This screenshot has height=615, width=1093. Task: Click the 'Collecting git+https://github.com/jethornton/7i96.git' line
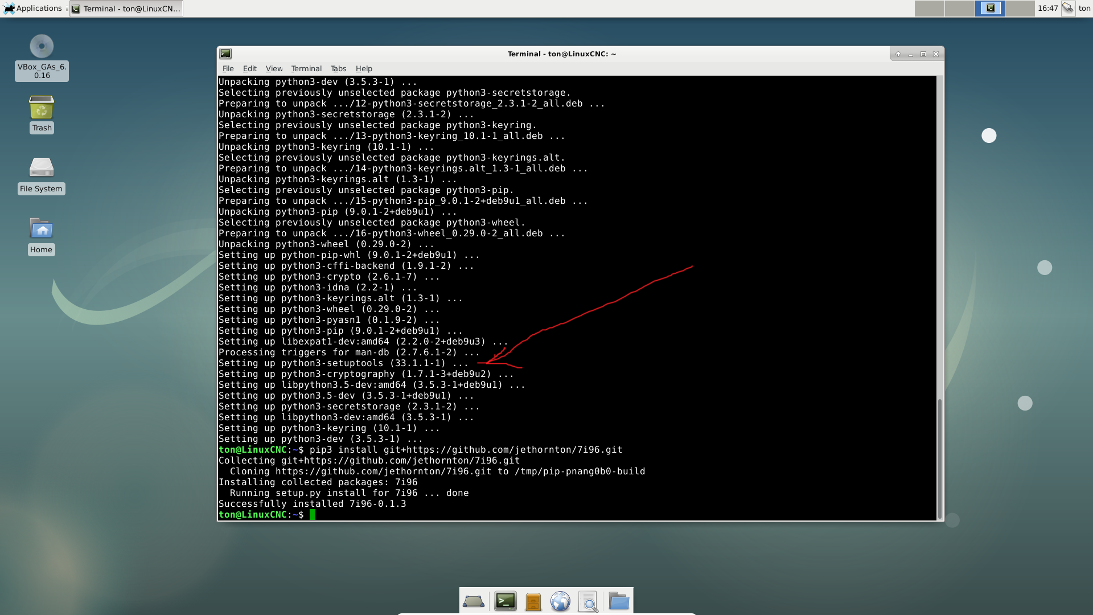pyautogui.click(x=369, y=461)
